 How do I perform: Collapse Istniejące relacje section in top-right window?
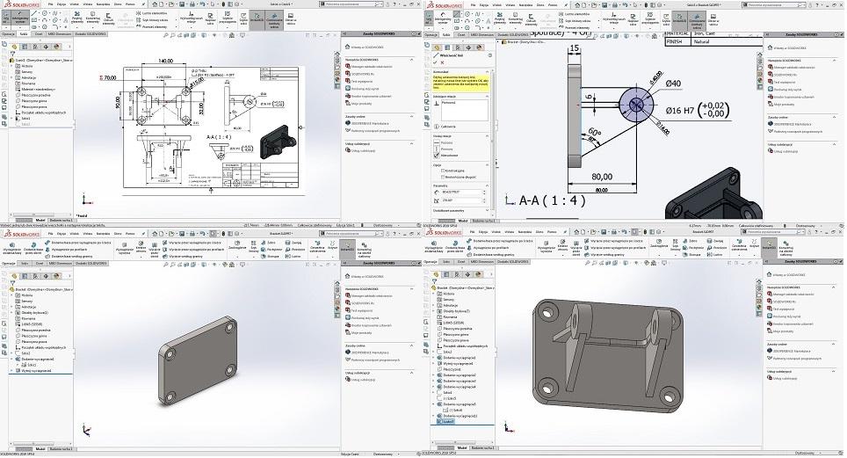pos(487,96)
